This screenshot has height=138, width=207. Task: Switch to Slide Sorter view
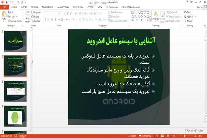point(162,136)
